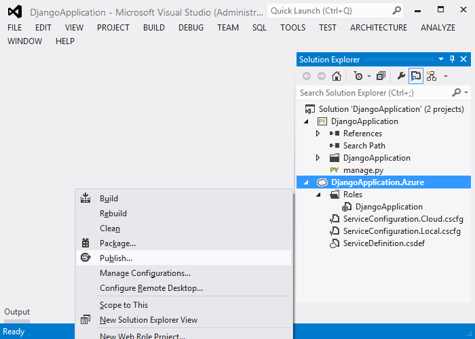
Task: Open the Solution Explorer window options dropdown
Action: pos(441,59)
